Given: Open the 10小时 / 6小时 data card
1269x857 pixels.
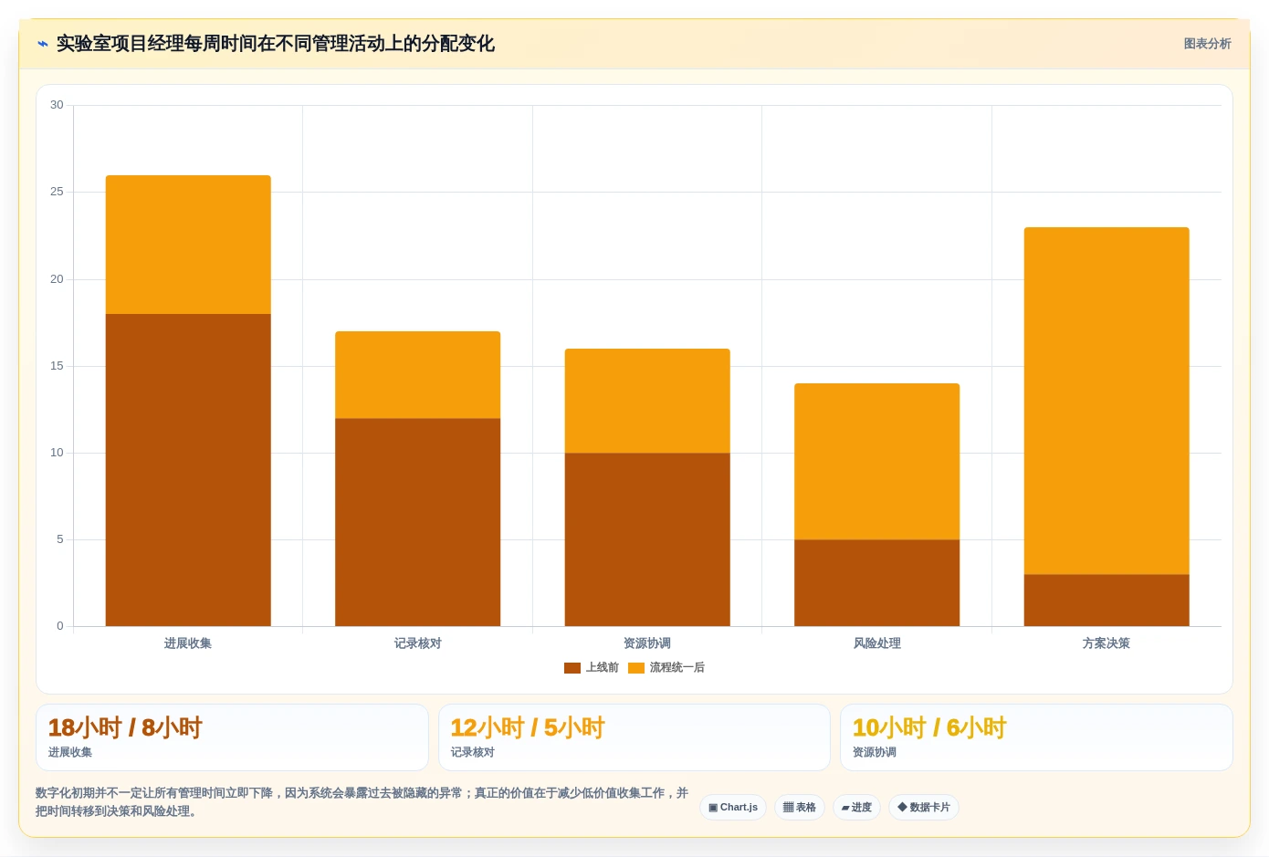Looking at the screenshot, I should tap(1037, 737).
